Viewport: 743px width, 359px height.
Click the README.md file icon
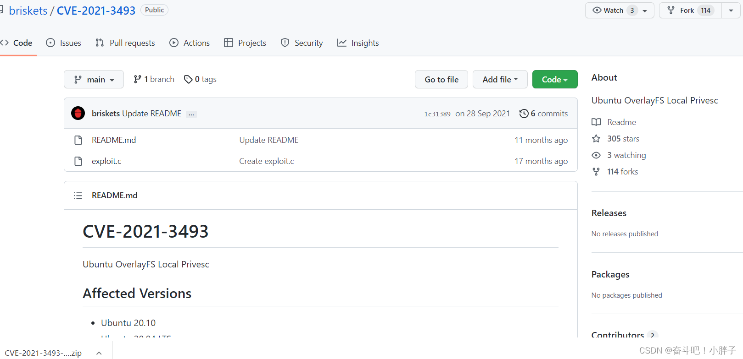point(78,140)
